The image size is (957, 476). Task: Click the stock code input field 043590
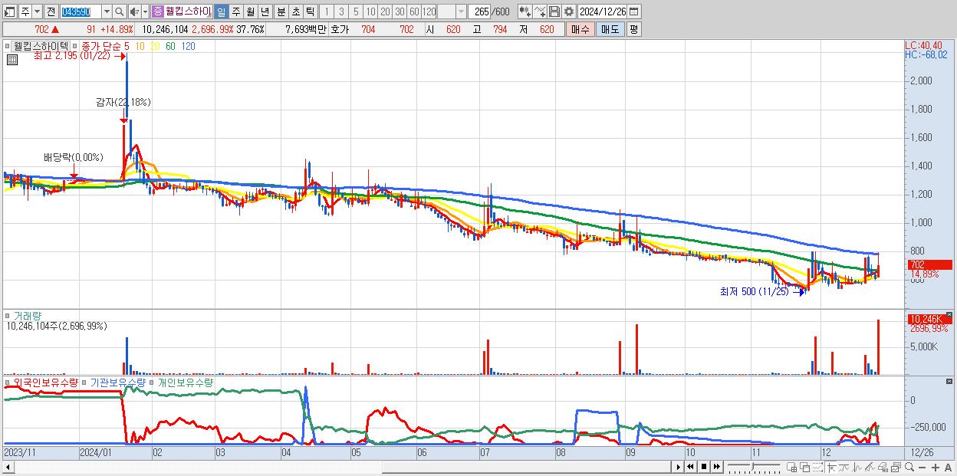pos(81,11)
